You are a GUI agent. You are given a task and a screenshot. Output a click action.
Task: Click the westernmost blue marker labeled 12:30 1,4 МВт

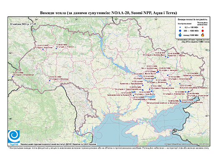(x=13, y=77)
